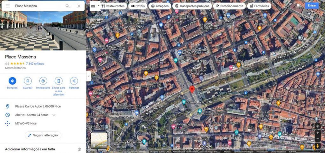Viewport: 325px width, 153px height.
Task: Share the place via Partilhar icon
Action: (x=74, y=81)
